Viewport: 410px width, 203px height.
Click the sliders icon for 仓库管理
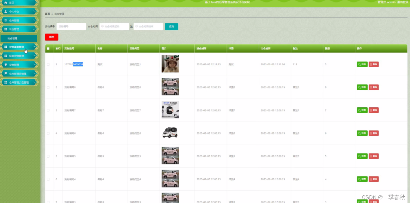click(5, 20)
